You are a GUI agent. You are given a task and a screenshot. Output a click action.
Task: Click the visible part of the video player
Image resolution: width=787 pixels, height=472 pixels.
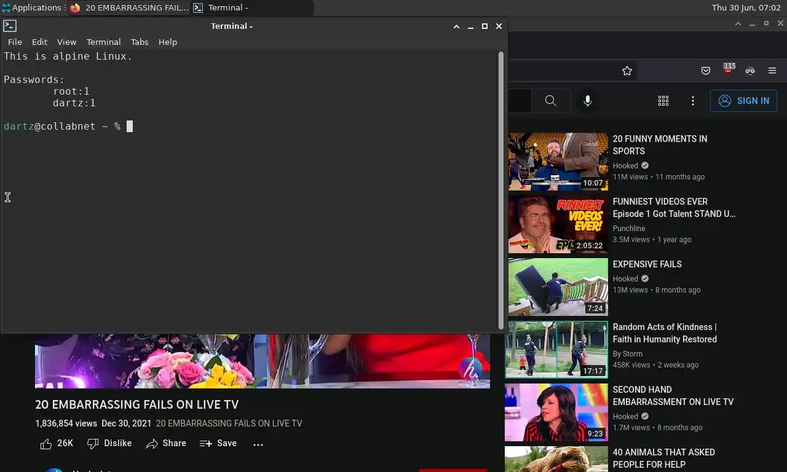pyautogui.click(x=263, y=361)
